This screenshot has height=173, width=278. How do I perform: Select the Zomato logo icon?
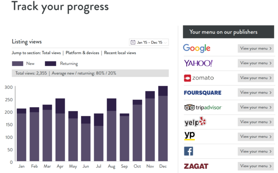click(x=187, y=78)
